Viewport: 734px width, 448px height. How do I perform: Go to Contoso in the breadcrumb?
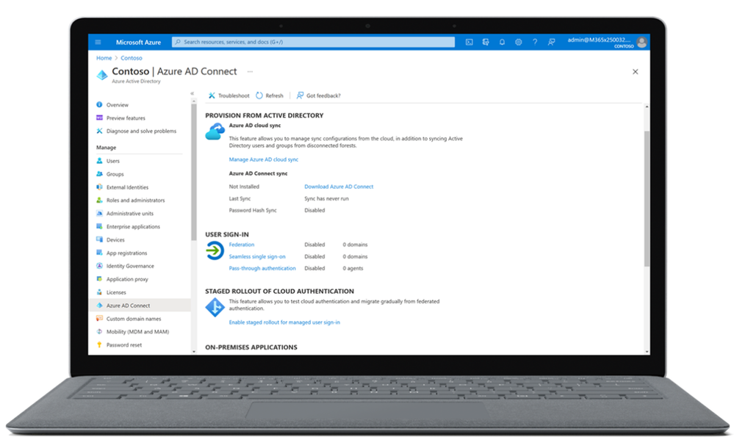131,58
